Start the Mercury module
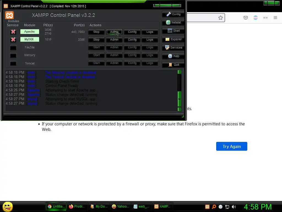Image resolution: width=282 pixels, height=212 pixels. pyautogui.click(x=96, y=55)
